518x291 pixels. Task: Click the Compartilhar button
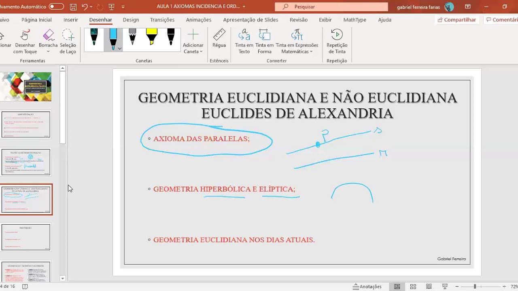457,20
